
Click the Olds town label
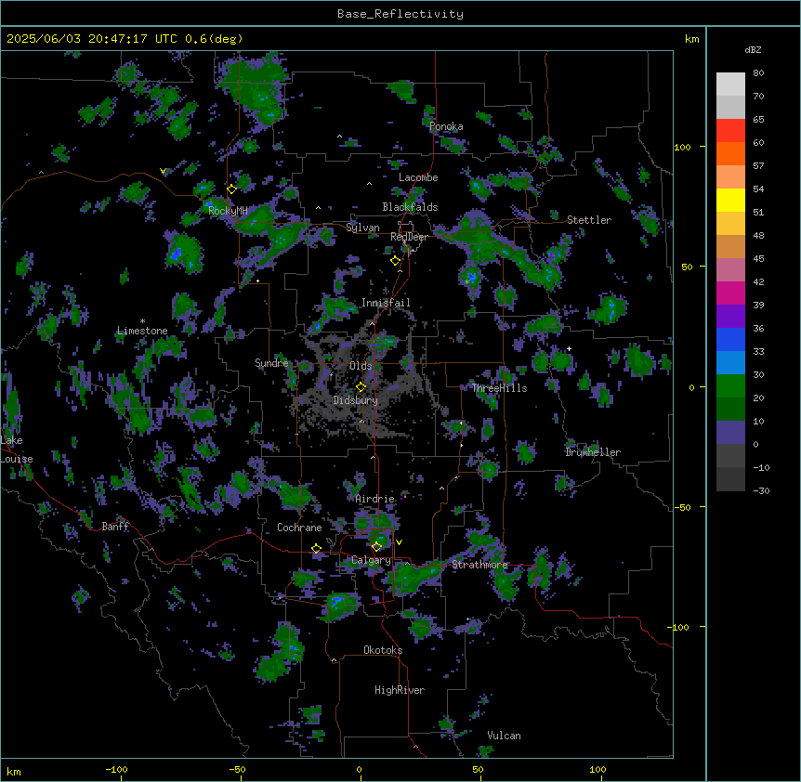point(361,366)
